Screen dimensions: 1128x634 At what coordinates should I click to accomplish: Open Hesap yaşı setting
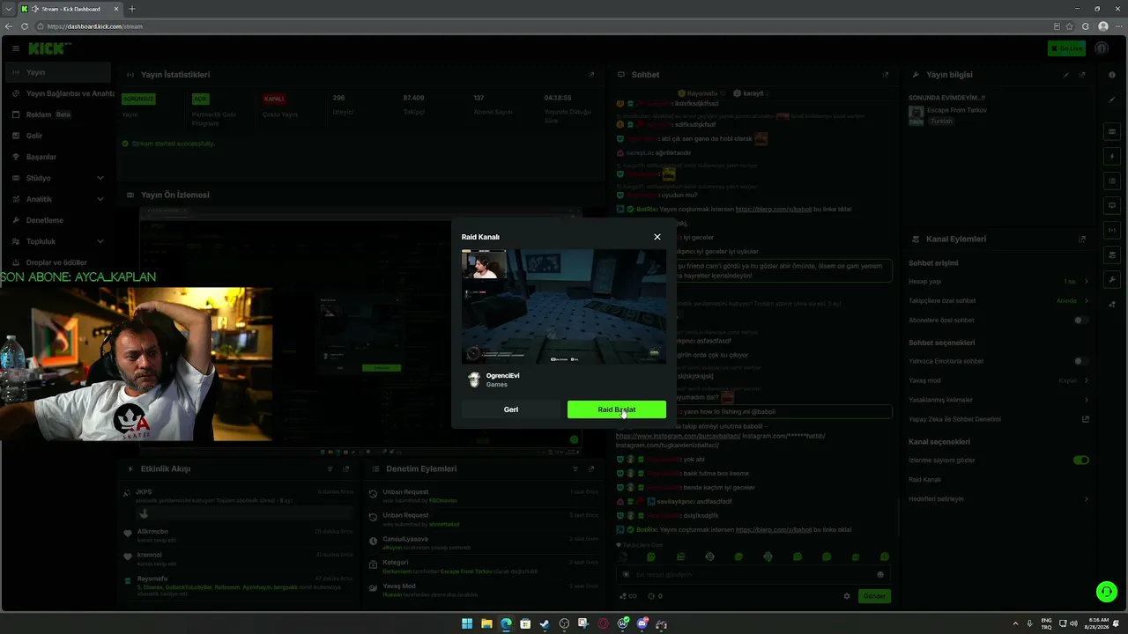coord(998,282)
